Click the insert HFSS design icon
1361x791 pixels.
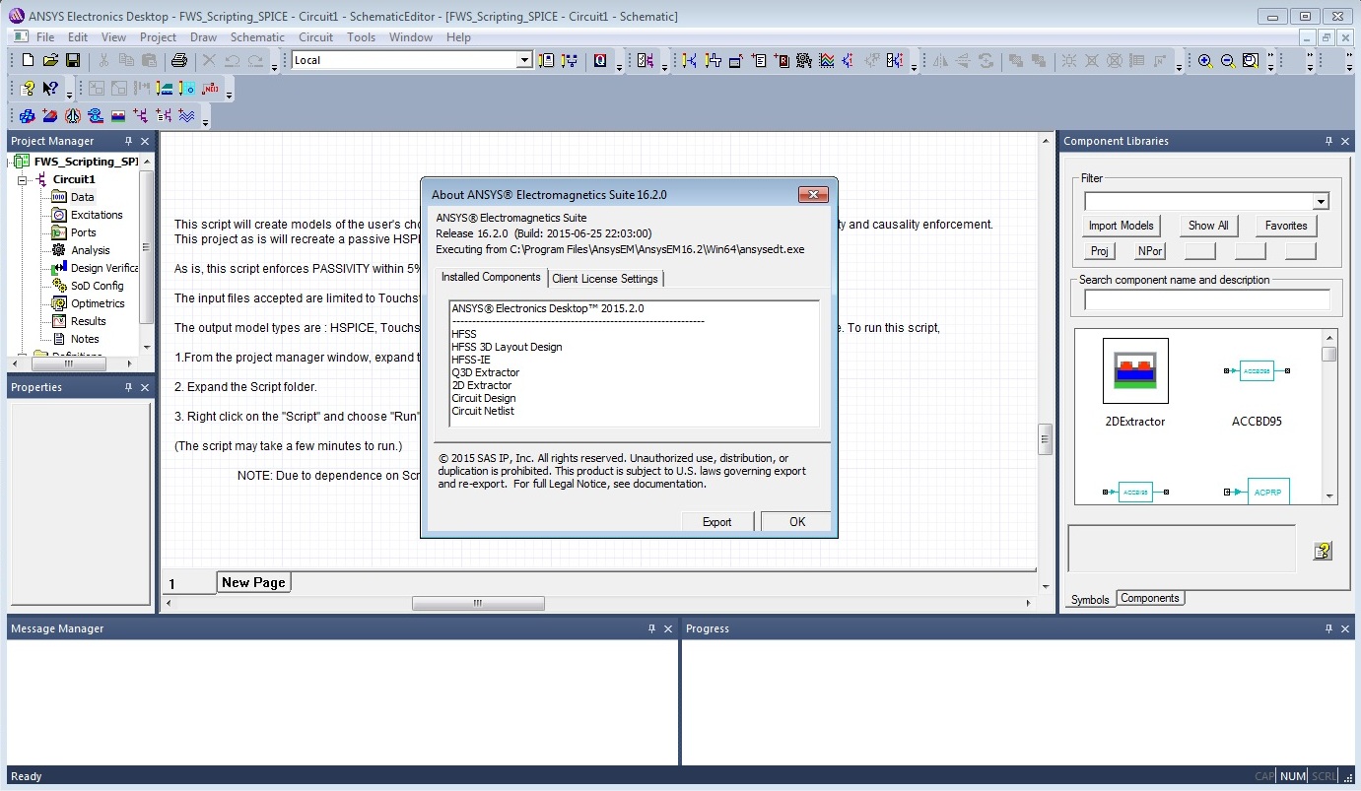(x=28, y=115)
